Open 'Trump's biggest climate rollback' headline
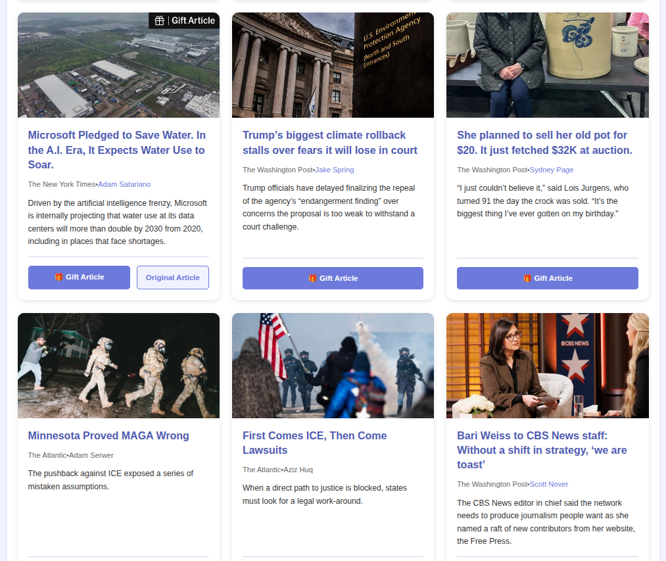 pyautogui.click(x=329, y=142)
